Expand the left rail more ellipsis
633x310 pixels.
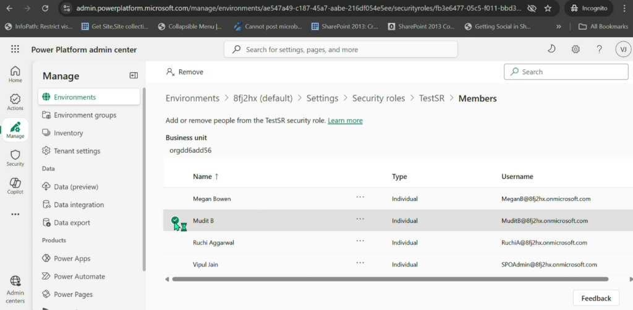tap(15, 215)
